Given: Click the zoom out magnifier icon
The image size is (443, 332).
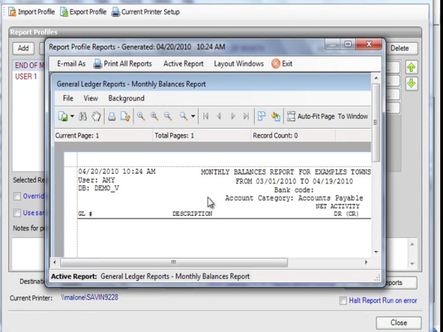Looking at the screenshot, I should 168,116.
